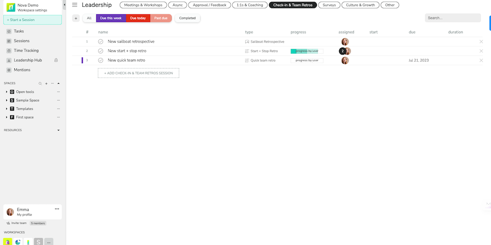This screenshot has height=245, width=491.
Task: Expand the First space tree
Action: click(x=7, y=117)
